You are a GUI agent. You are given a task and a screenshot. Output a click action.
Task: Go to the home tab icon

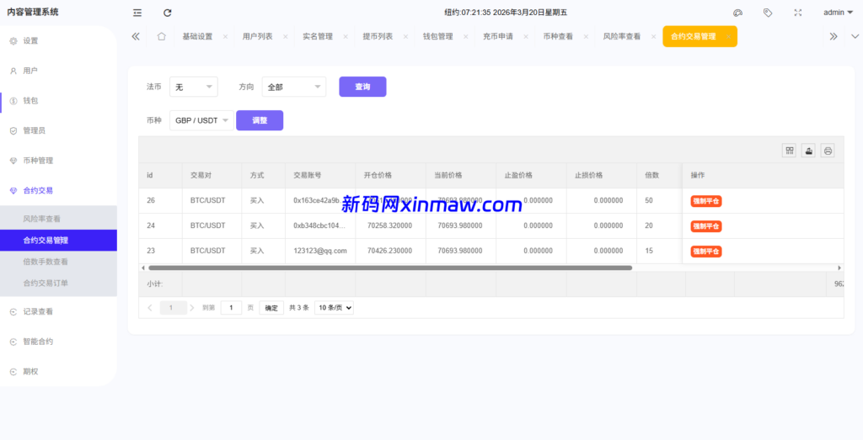coord(161,36)
